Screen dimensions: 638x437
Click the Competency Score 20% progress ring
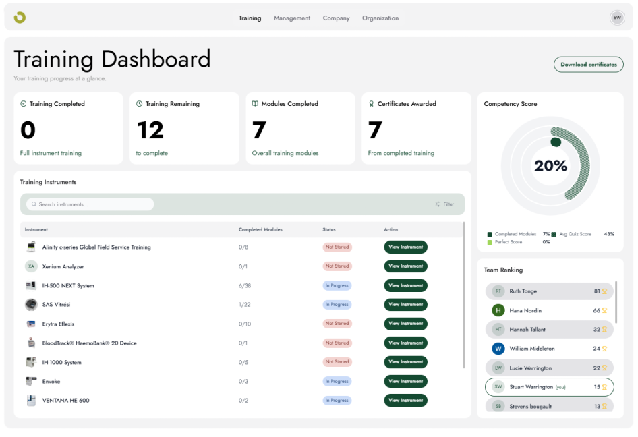[550, 166]
